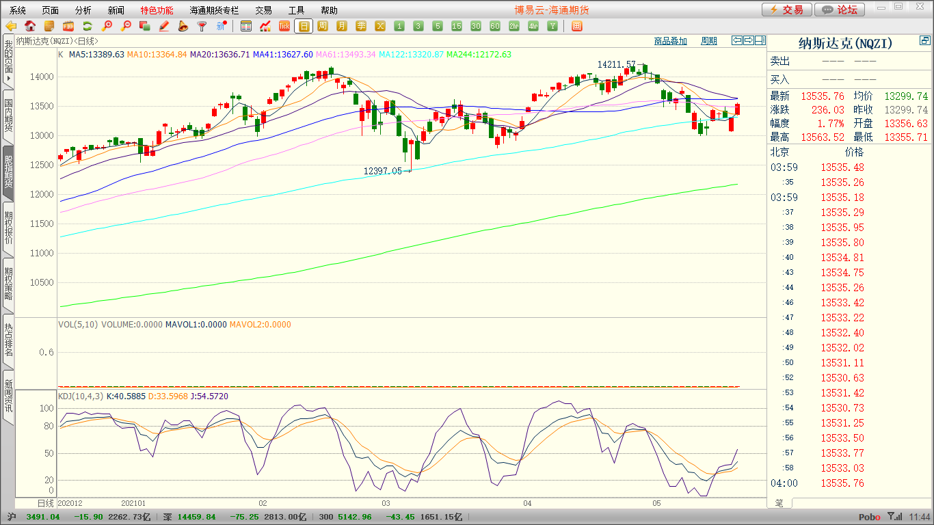Open the 新 news icon
This screenshot has height=525, width=934.
tap(222, 26)
